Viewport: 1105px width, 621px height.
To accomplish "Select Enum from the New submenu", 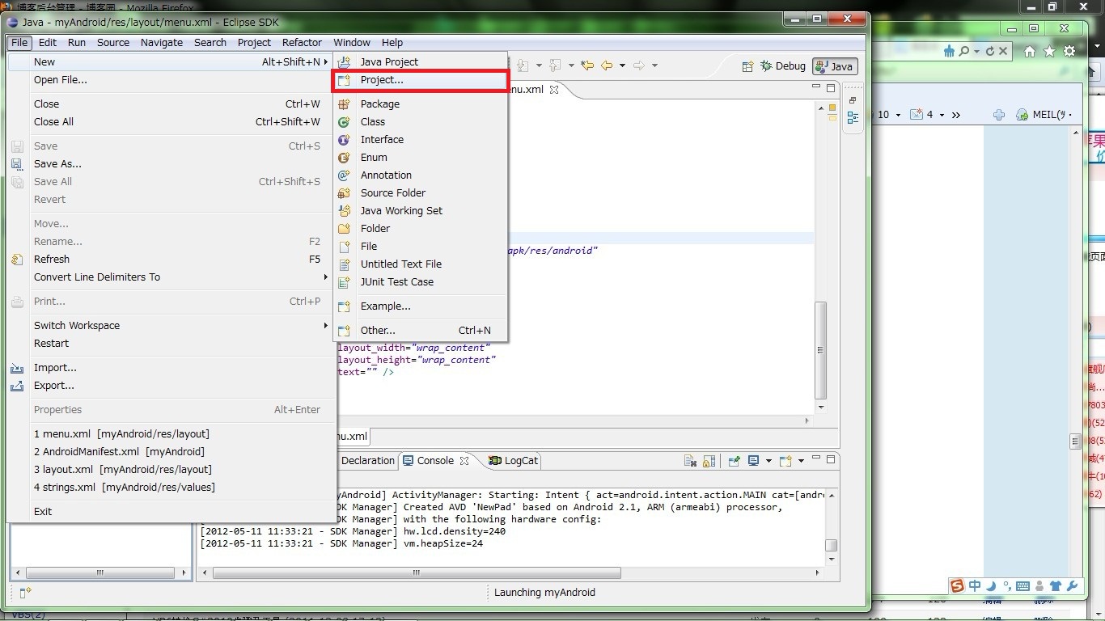I will click(x=420, y=157).
